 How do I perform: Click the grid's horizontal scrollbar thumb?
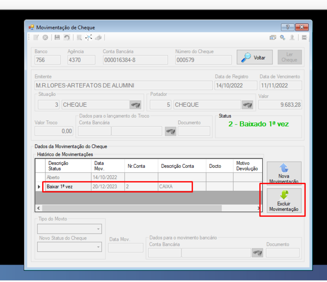pos(132,208)
